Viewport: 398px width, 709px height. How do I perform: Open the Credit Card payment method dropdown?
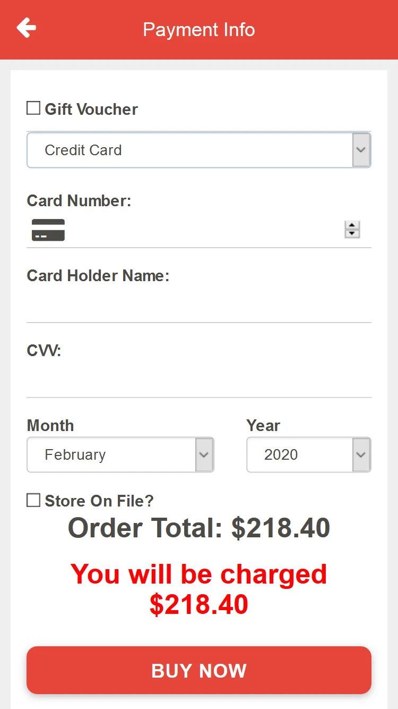[x=199, y=150]
